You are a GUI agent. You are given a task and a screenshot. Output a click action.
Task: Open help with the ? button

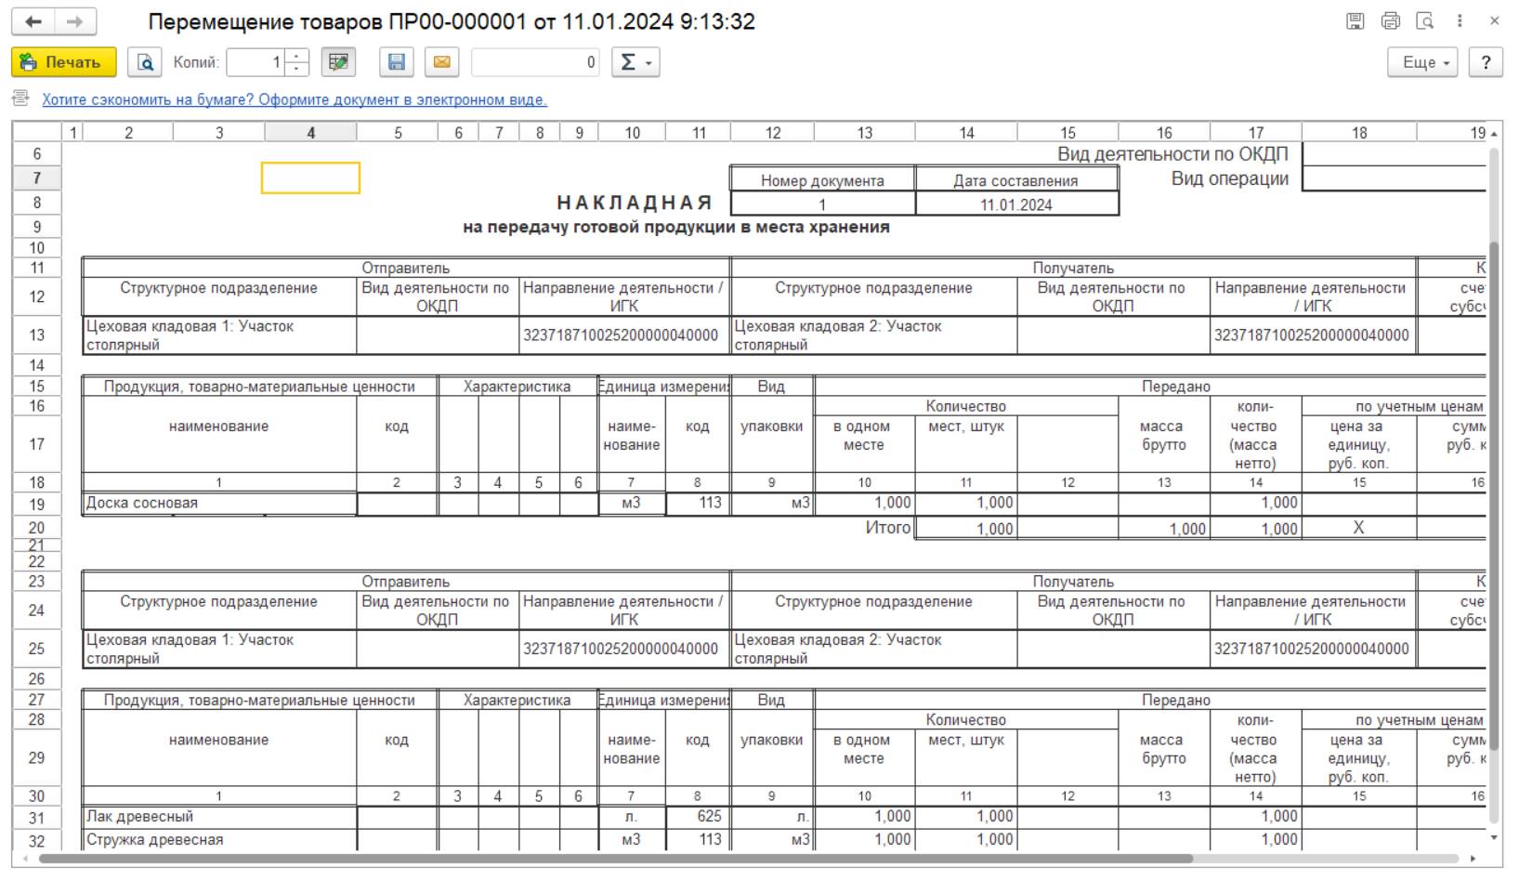pos(1486,62)
